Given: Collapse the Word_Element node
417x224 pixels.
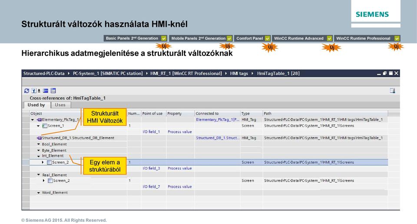Looking at the screenshot, I should tap(38, 193).
